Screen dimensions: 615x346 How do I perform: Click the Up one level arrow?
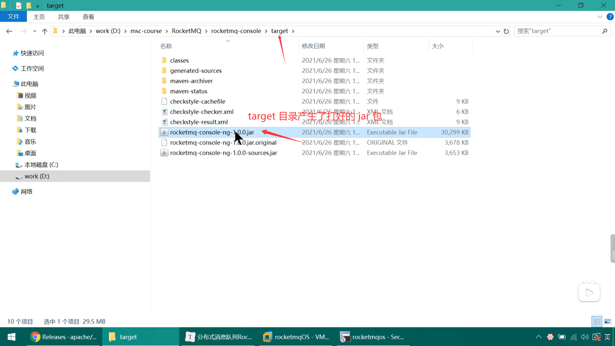point(45,31)
